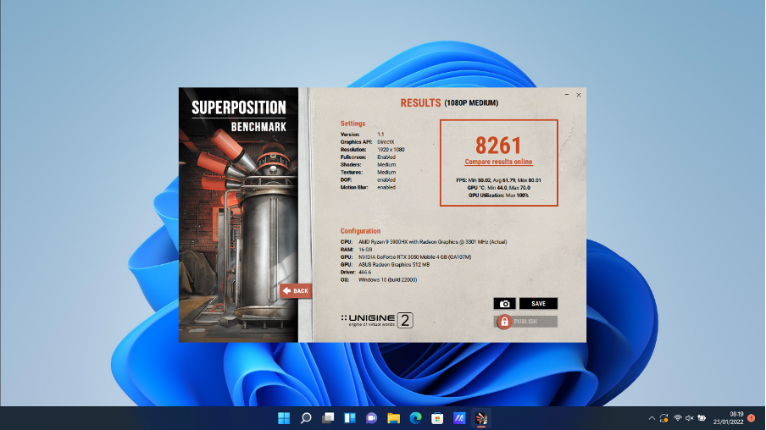Click the Superposition taskbar icon
The height and width of the screenshot is (430, 766).
pos(481,418)
